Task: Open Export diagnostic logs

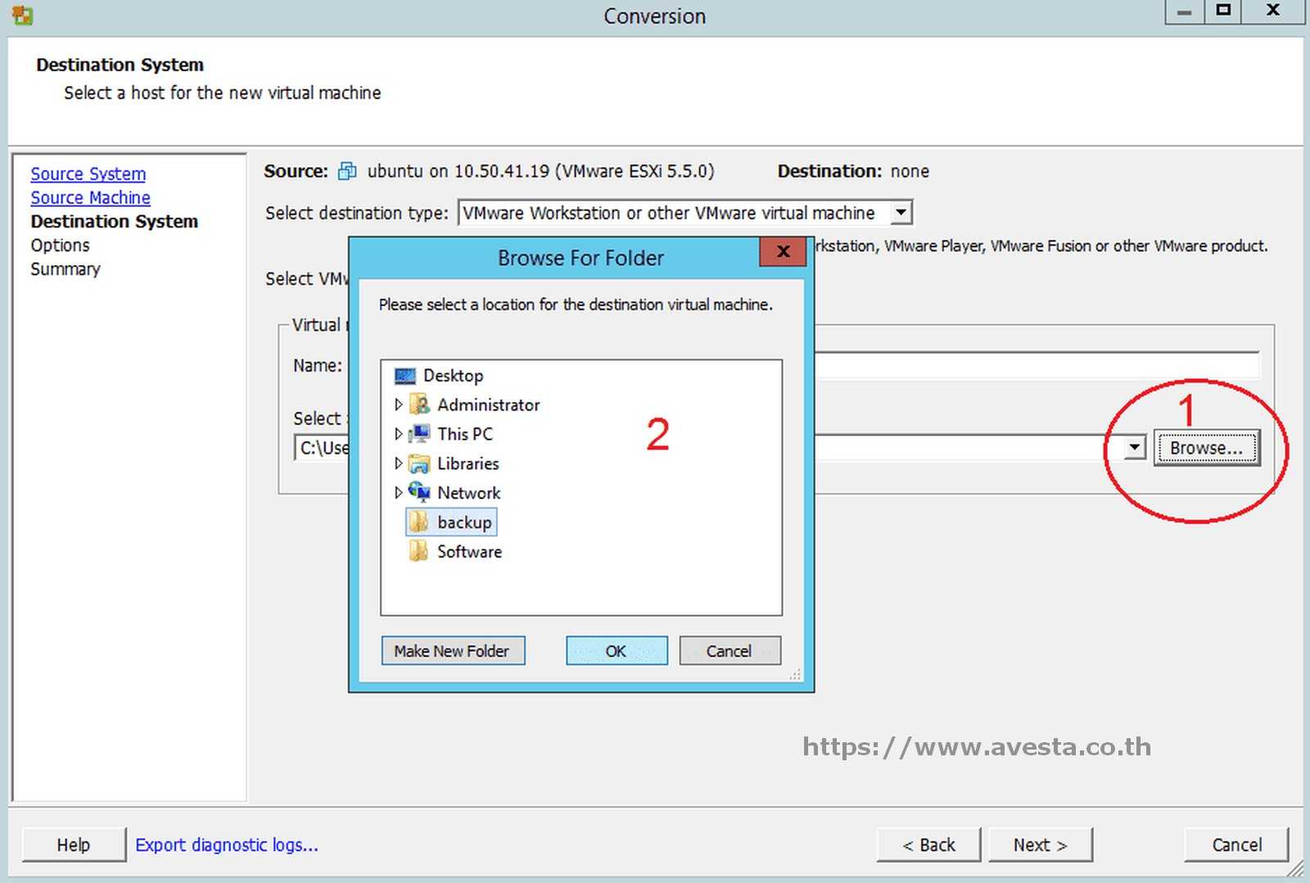Action: (227, 845)
